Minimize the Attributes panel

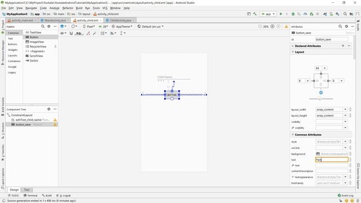click(x=353, y=27)
